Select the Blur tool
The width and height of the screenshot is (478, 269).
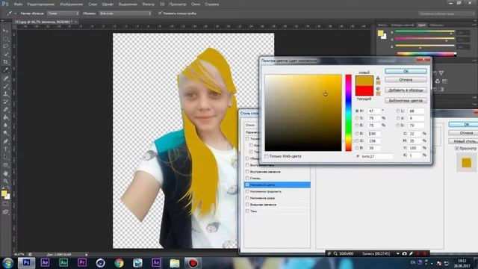(x=5, y=126)
